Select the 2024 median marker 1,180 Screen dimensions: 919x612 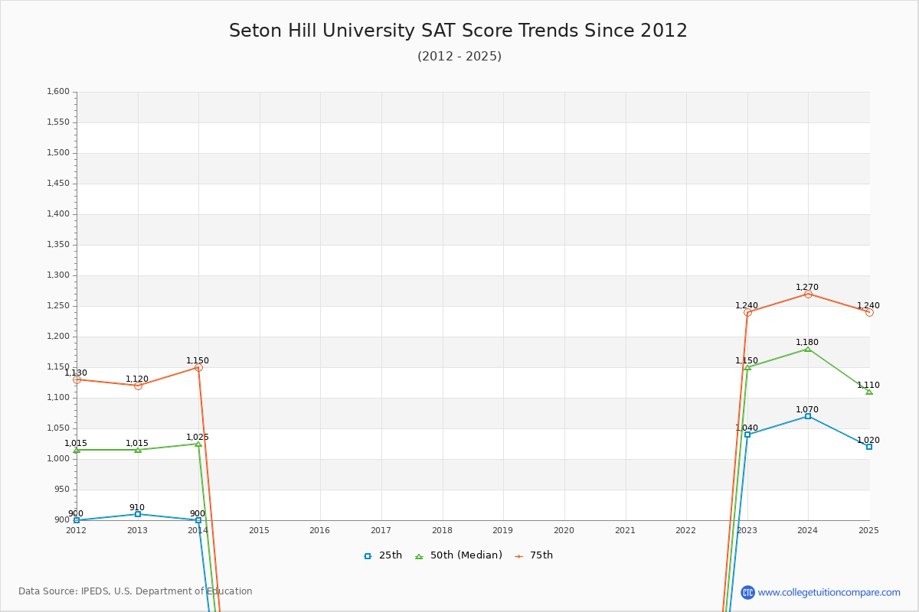[x=808, y=349]
